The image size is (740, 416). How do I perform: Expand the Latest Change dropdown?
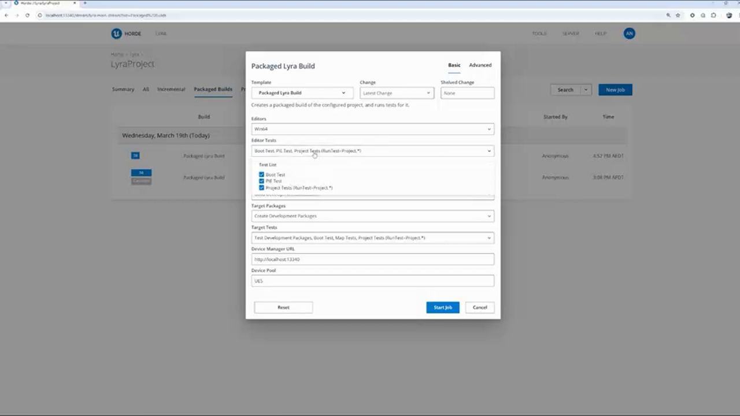pos(397,93)
